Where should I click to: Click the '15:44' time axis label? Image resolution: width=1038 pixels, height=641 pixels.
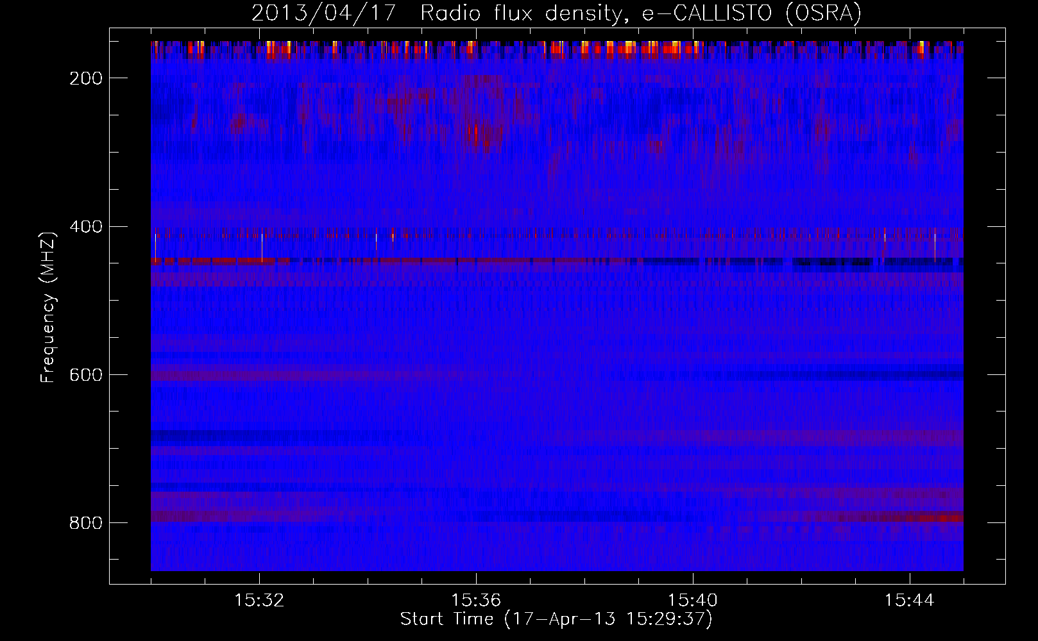(x=909, y=601)
